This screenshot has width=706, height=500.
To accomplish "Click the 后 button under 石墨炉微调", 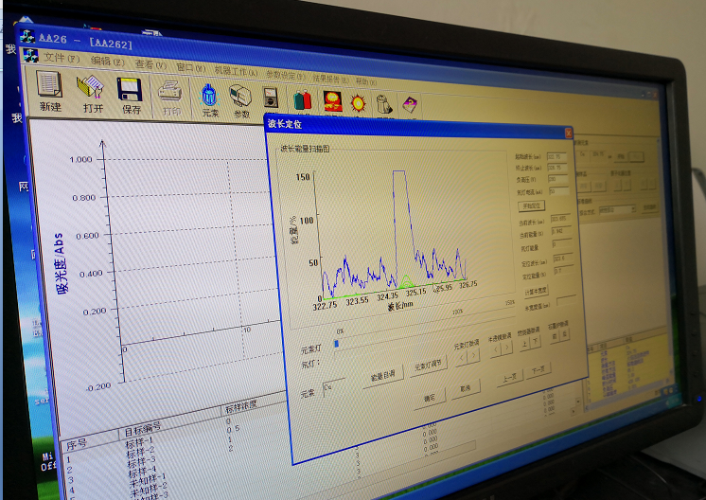I will (564, 333).
